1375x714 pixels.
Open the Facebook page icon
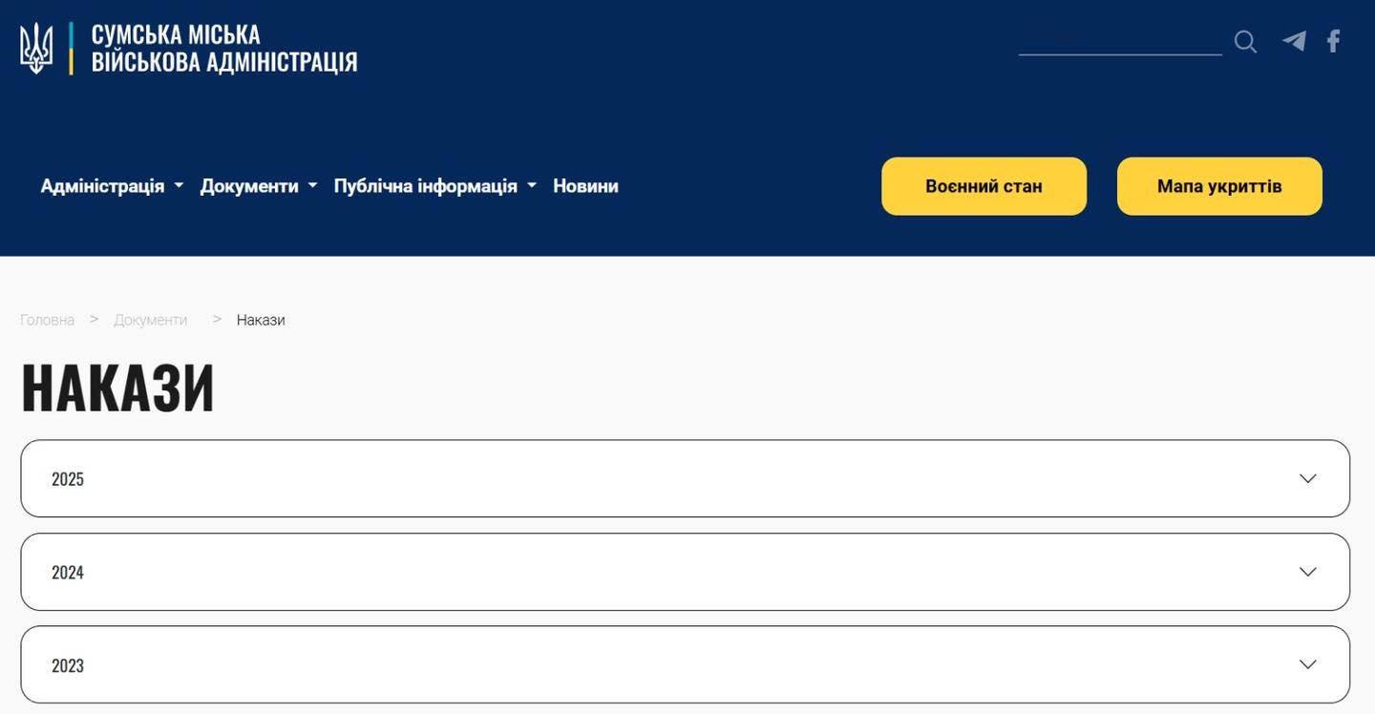pos(1334,41)
